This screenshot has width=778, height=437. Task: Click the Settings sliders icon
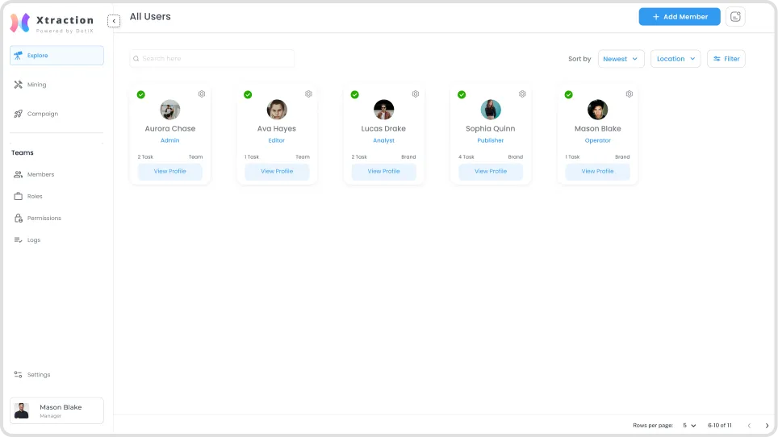19,375
